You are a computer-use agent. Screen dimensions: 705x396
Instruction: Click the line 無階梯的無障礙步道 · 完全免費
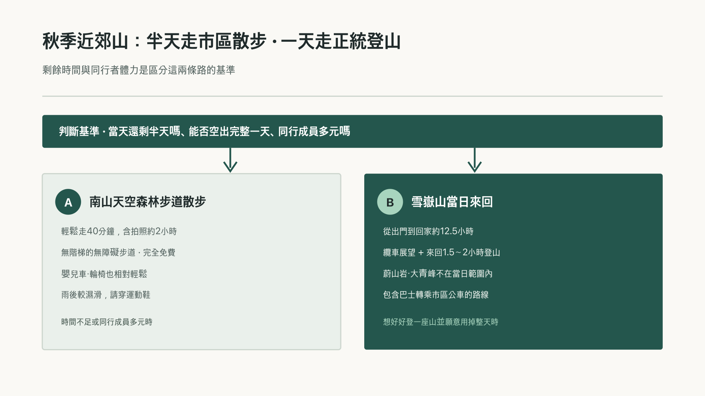(118, 253)
